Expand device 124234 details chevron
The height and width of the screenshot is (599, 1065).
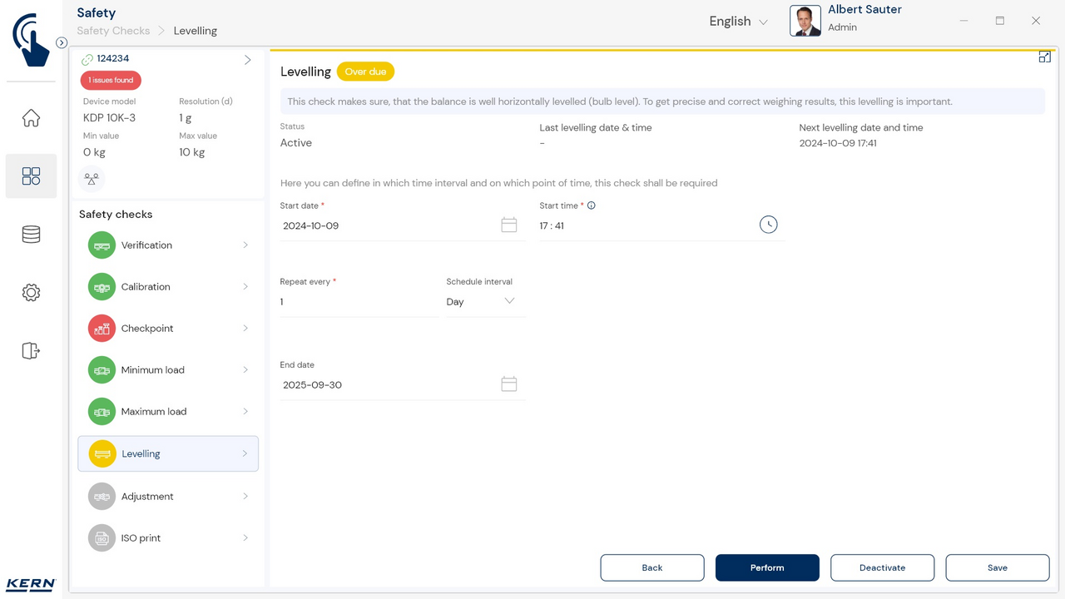point(247,60)
